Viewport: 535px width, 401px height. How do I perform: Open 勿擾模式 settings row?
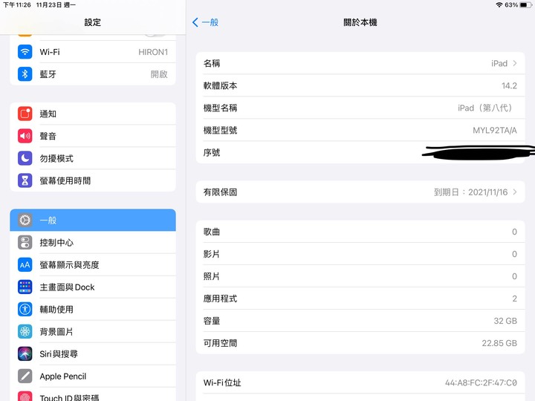click(x=93, y=158)
